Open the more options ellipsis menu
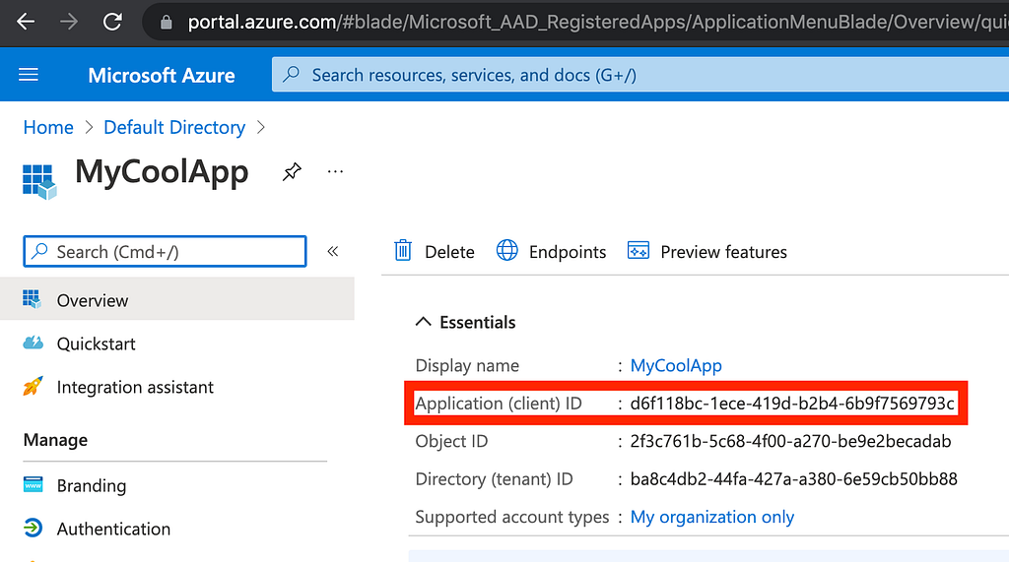The height and width of the screenshot is (562, 1009). 335,172
